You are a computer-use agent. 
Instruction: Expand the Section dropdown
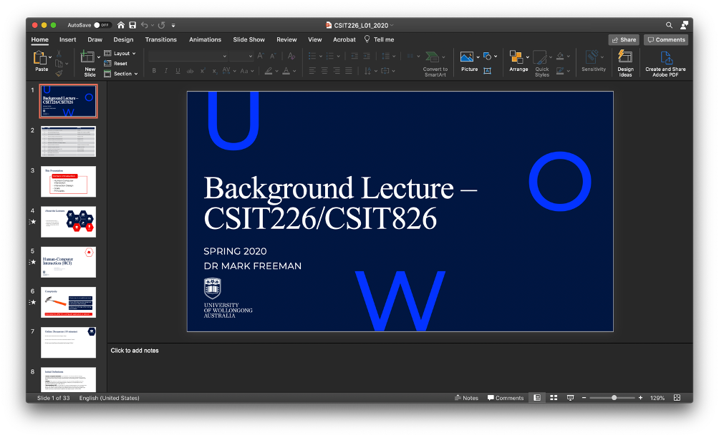[120, 74]
